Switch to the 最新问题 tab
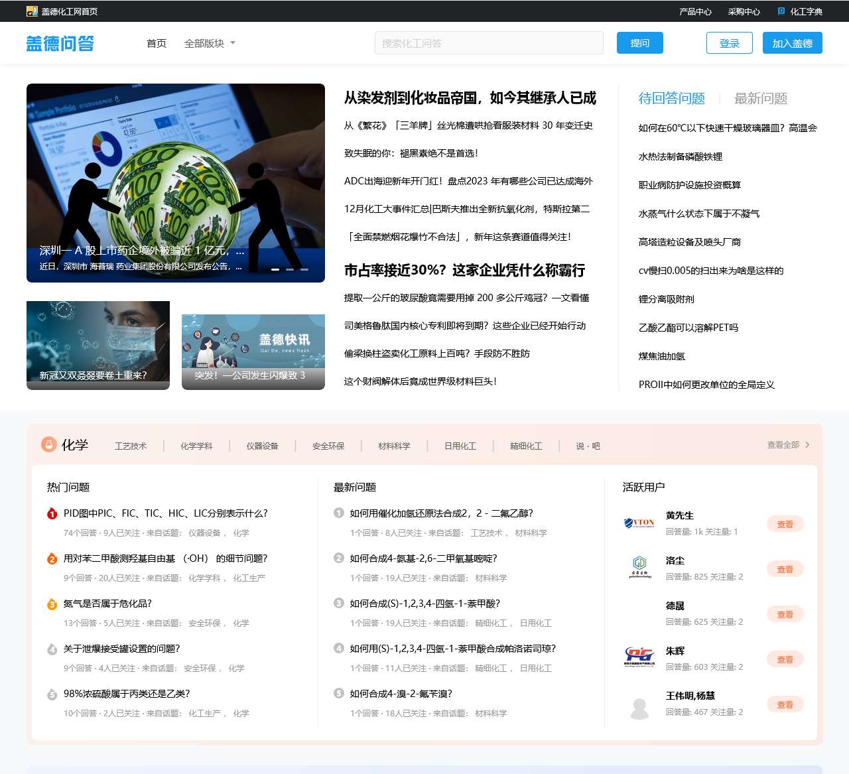The image size is (849, 774). [x=760, y=99]
